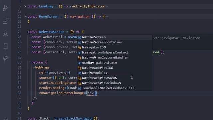Click the NativeModules symbol icon

pos(79,73)
